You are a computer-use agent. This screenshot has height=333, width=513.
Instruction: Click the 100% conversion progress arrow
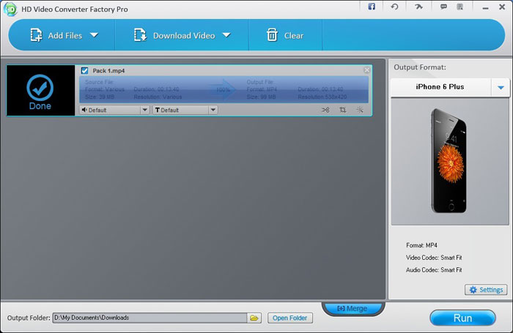(223, 89)
